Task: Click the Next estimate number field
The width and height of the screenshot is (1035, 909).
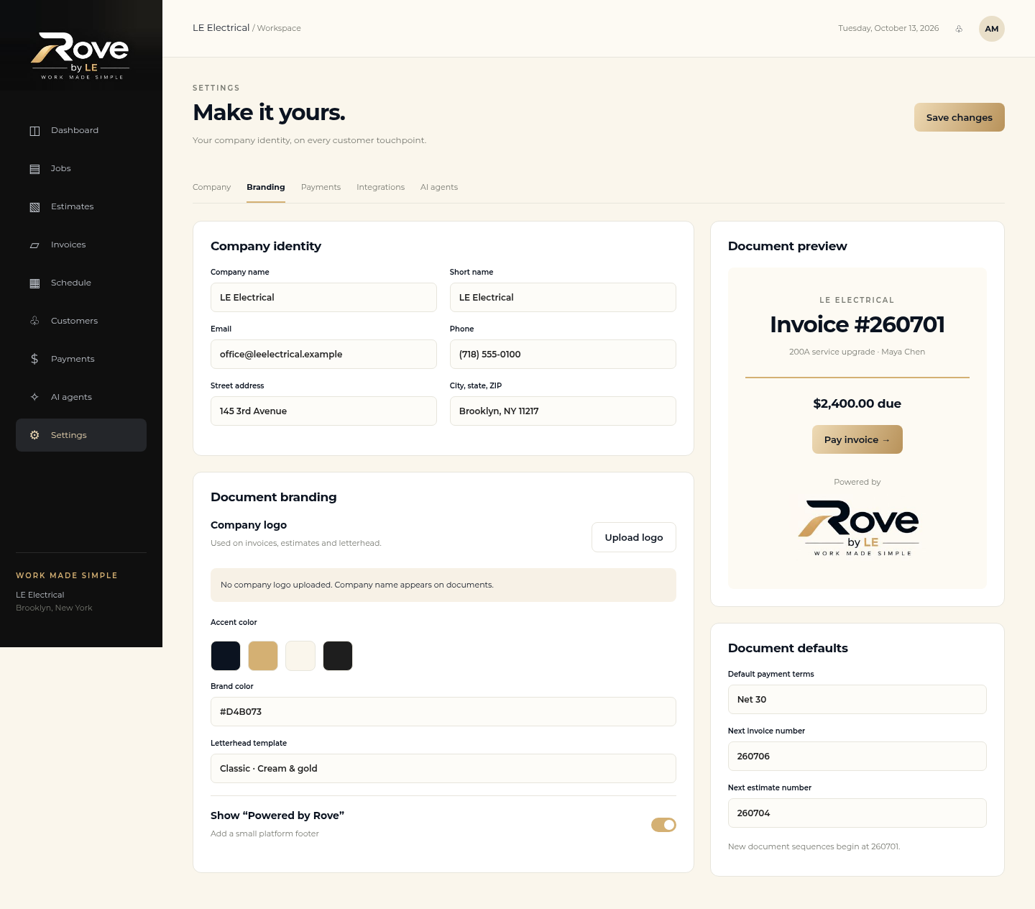Action: pos(857,813)
